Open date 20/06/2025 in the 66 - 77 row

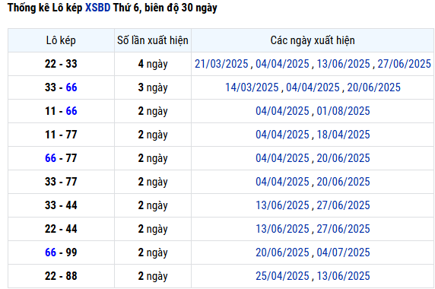(x=343, y=158)
